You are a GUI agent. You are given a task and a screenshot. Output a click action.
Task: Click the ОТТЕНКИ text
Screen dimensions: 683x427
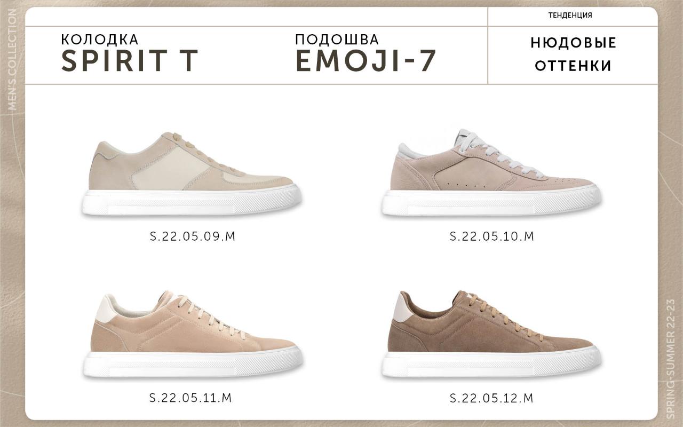(x=573, y=66)
